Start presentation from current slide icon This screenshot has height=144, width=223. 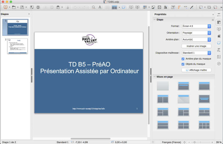click(137, 7)
